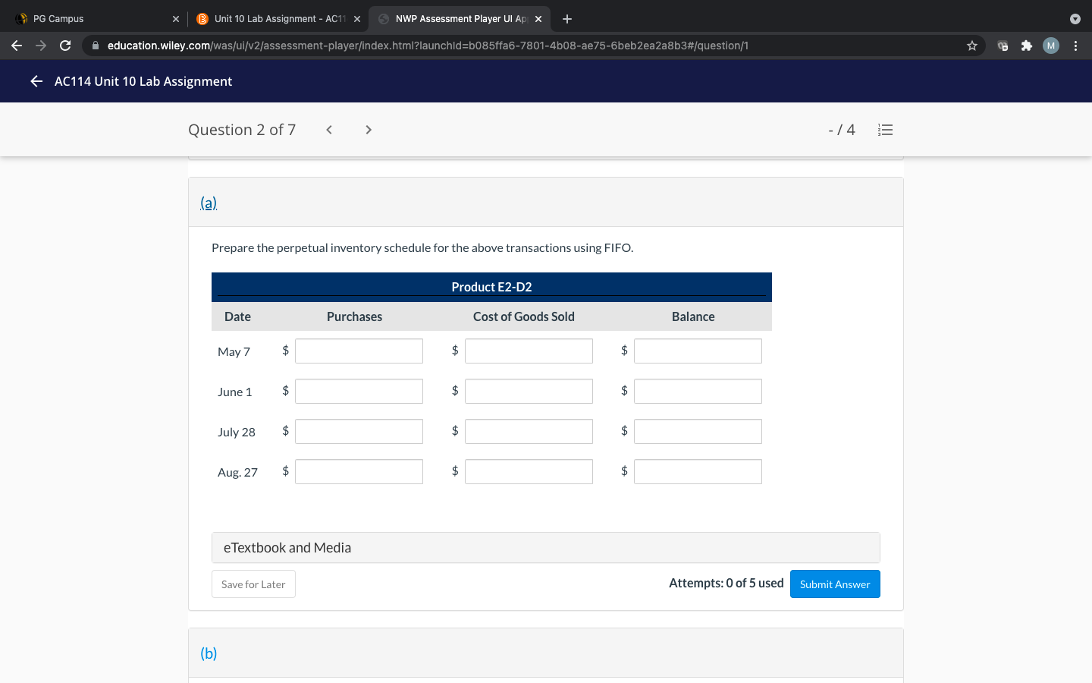Click the May 7 Purchases field
The image size is (1092, 683).
pyautogui.click(x=359, y=351)
